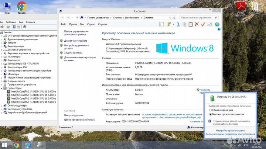The width and height of the screenshot is (266, 149).
Task: Open Chrome from the taskbar
Action: point(16,145)
